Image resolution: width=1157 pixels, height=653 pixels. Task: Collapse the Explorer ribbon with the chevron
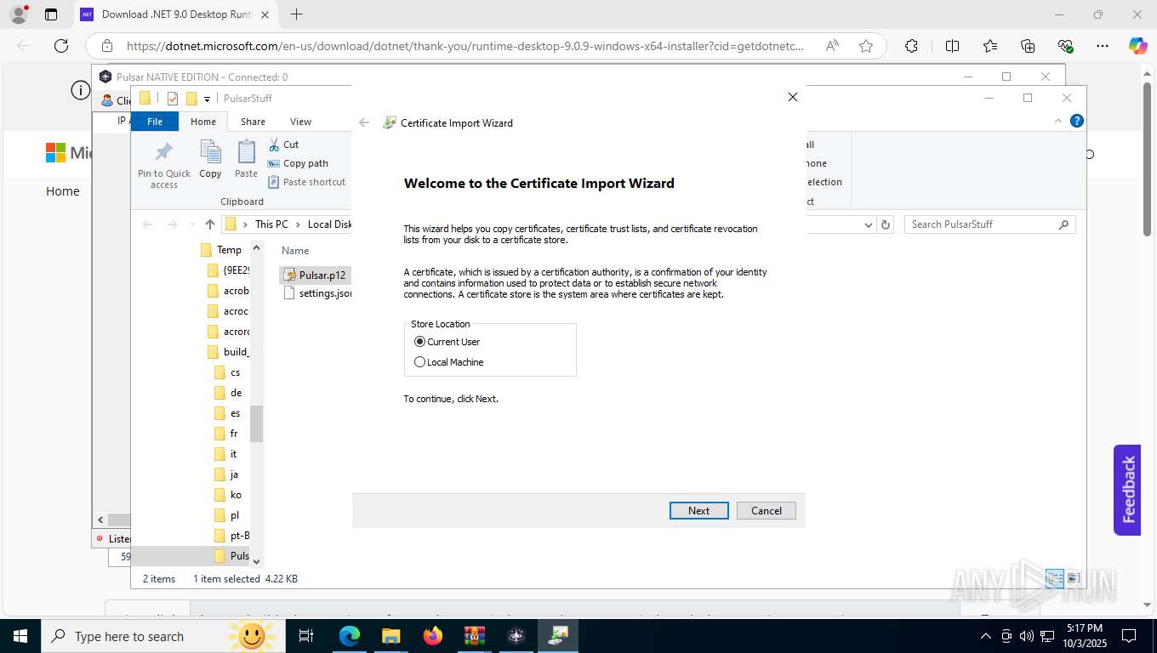click(1058, 122)
